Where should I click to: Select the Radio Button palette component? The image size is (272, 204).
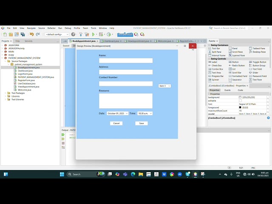pyautogui.click(x=237, y=65)
